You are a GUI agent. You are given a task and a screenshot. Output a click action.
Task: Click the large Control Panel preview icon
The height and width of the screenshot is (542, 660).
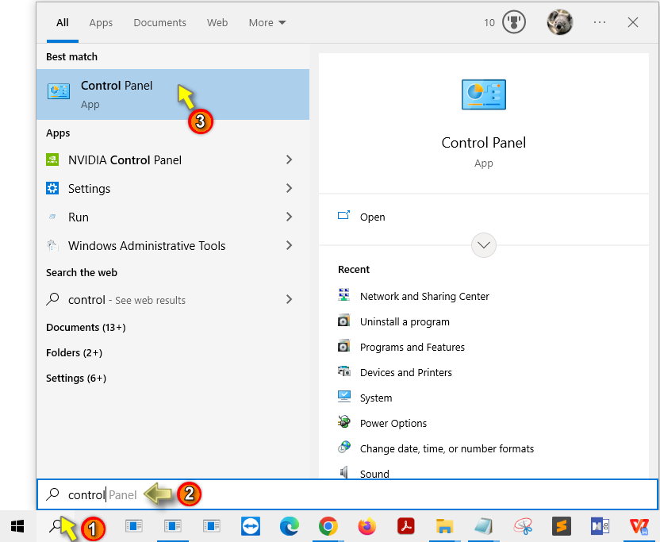(484, 94)
